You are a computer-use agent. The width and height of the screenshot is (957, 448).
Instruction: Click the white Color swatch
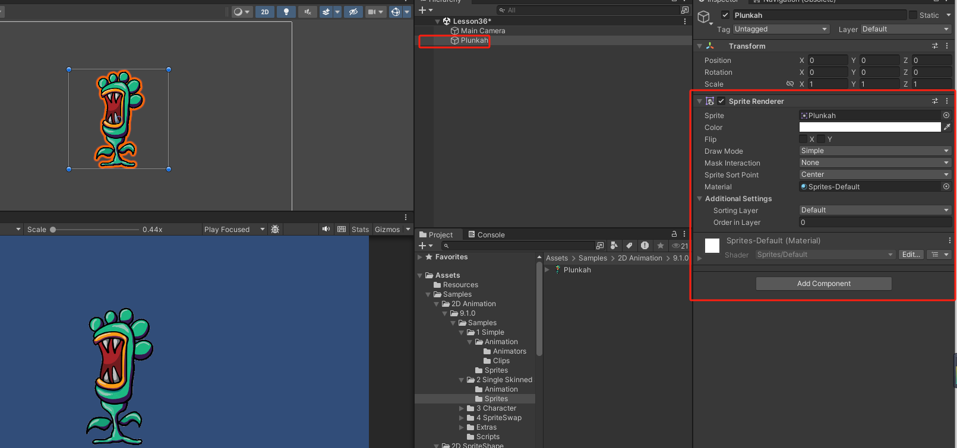click(x=870, y=127)
